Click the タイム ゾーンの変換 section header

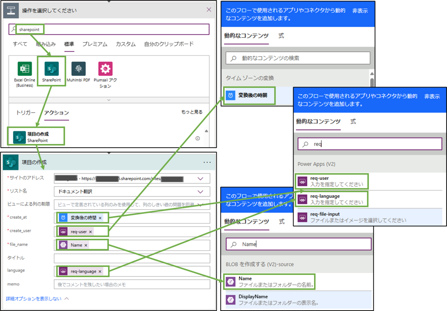coord(250,78)
